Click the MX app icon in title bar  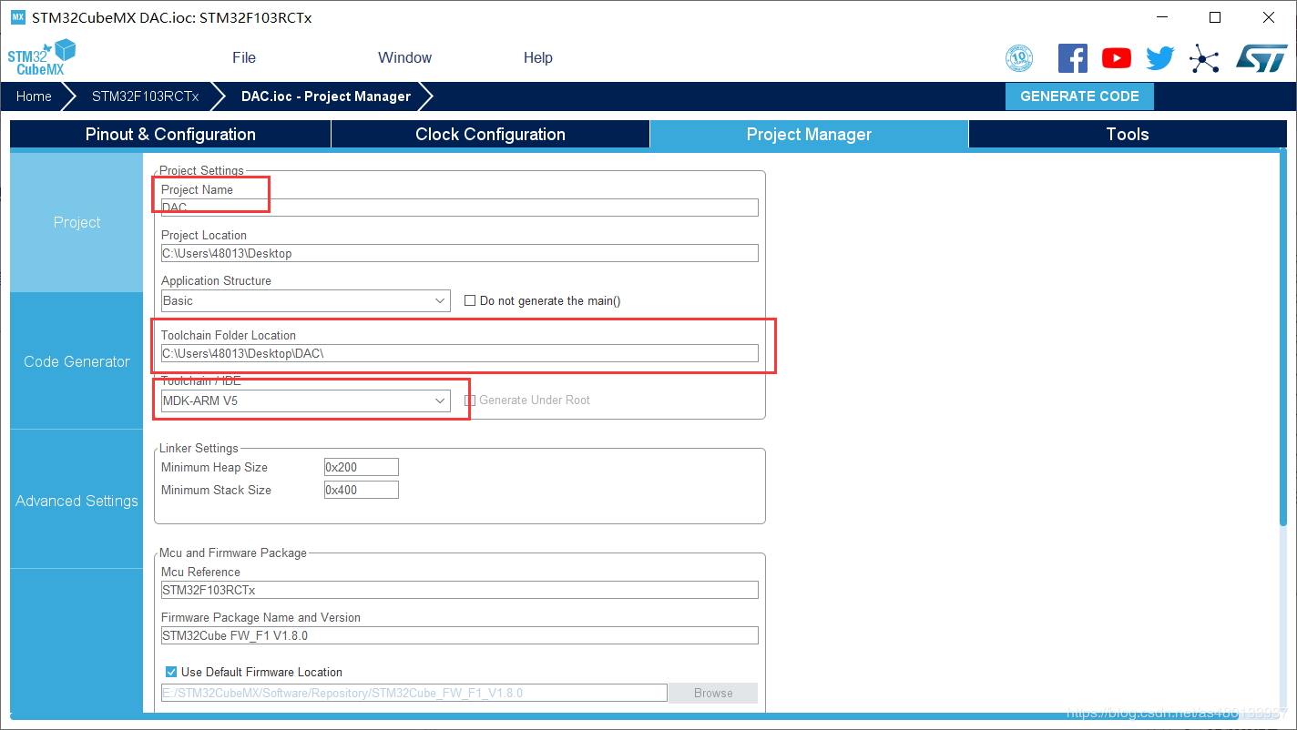point(18,17)
